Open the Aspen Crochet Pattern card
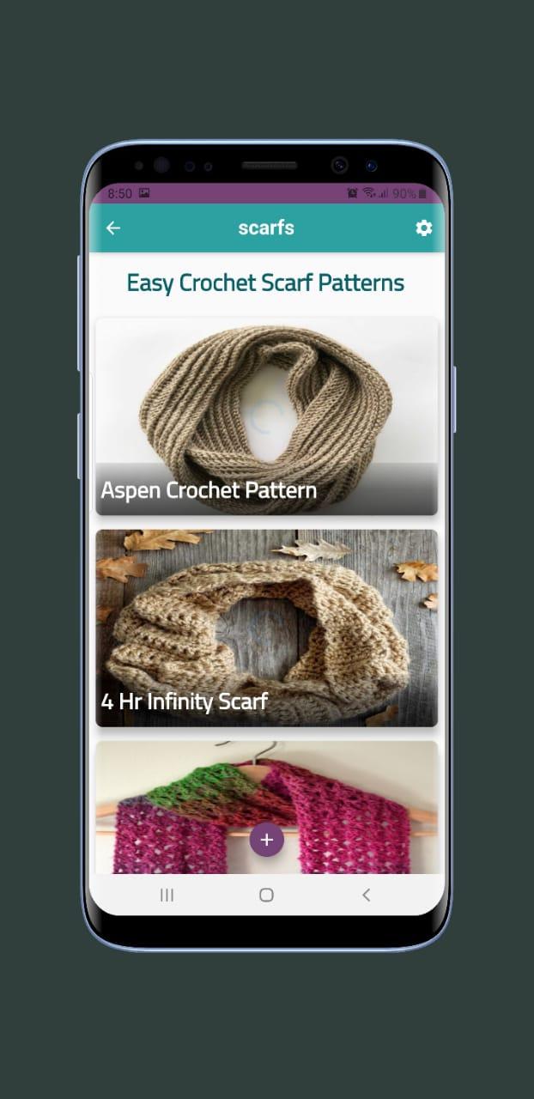This screenshot has width=534, height=1099. tap(266, 416)
